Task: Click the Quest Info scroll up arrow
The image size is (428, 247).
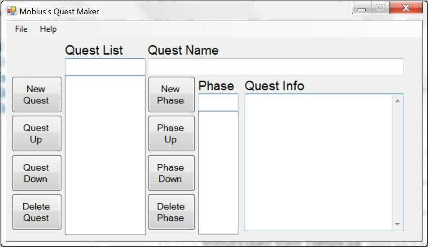Action: click(x=397, y=101)
